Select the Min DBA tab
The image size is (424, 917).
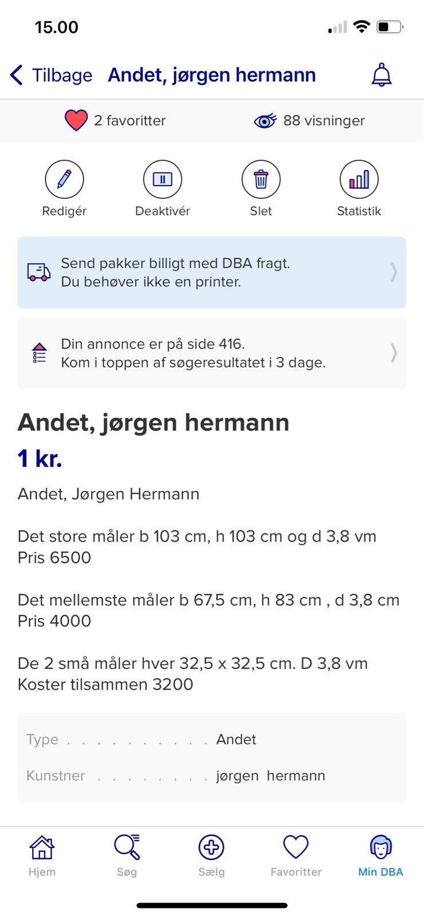[380, 855]
